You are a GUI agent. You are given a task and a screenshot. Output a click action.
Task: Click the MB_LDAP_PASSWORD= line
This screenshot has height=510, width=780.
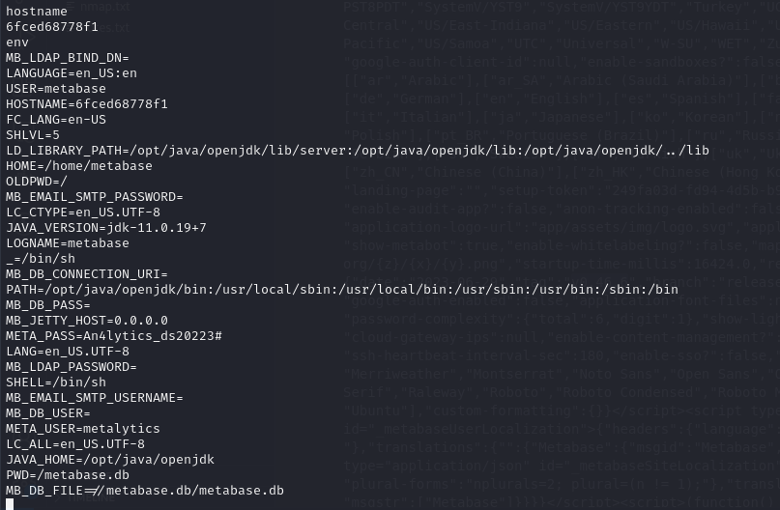point(72,367)
